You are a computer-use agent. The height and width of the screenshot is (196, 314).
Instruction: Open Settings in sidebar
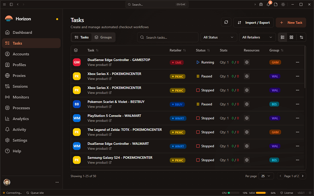31,140
